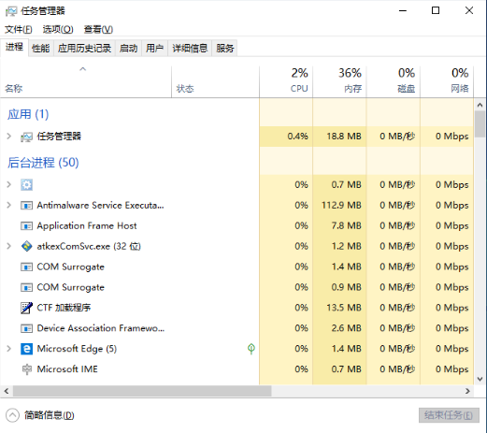487x433 pixels.
Task: Switch to the 性能 tab
Action: coord(40,49)
